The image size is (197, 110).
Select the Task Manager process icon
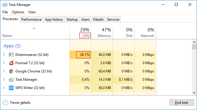tap(11, 80)
